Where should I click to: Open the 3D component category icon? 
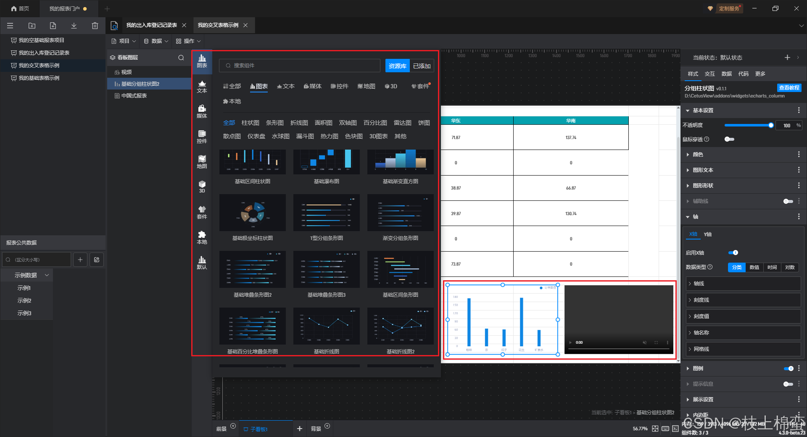[x=202, y=186]
